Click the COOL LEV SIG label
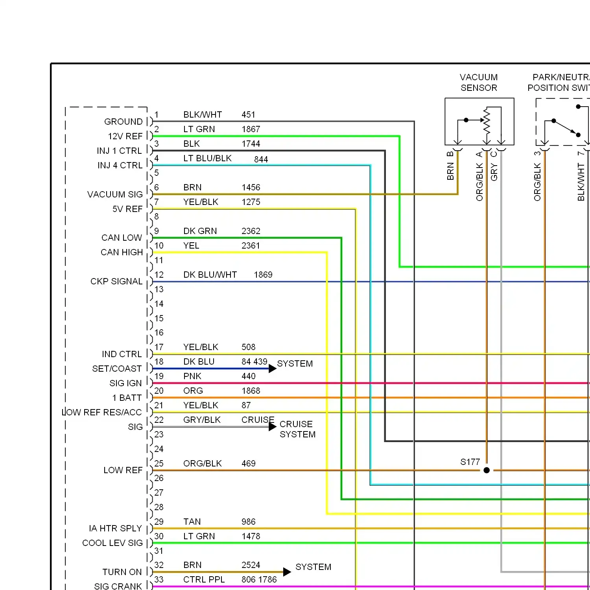The height and width of the screenshot is (590, 590). 112,543
